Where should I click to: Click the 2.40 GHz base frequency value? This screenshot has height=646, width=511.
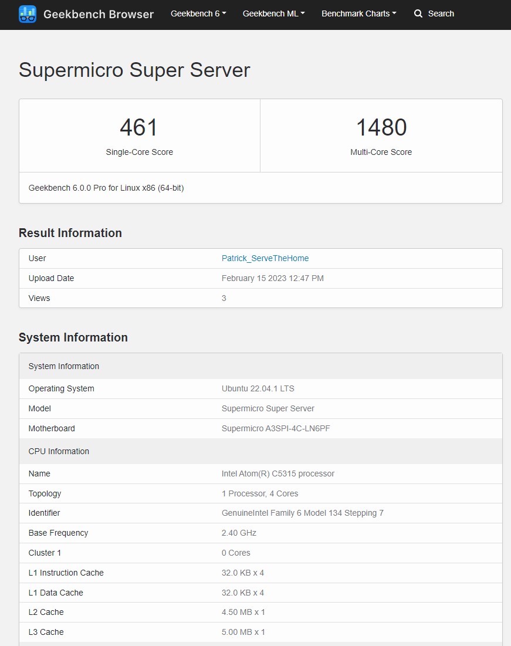pos(239,533)
